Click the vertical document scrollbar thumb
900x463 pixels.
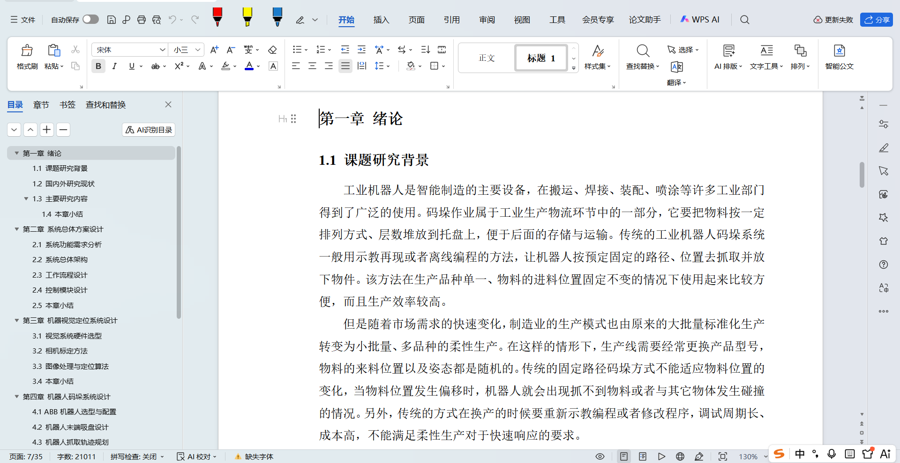[862, 175]
